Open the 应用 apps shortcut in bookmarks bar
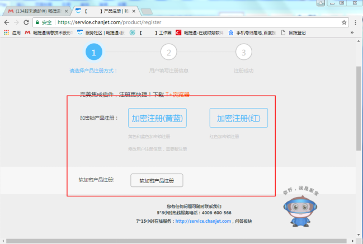 (x=12, y=32)
